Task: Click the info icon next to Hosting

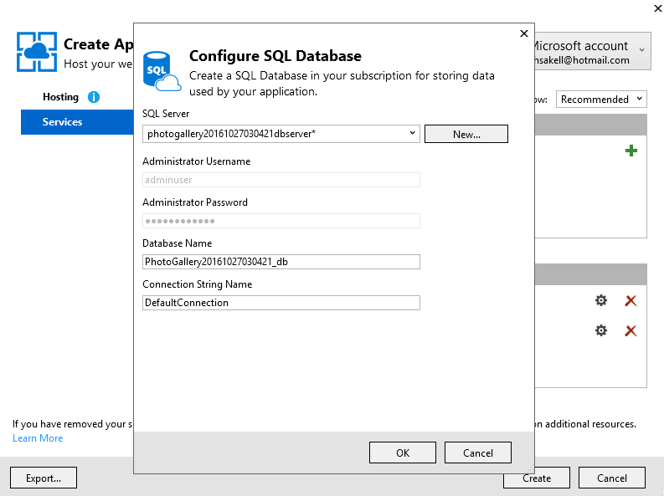Action: [94, 97]
